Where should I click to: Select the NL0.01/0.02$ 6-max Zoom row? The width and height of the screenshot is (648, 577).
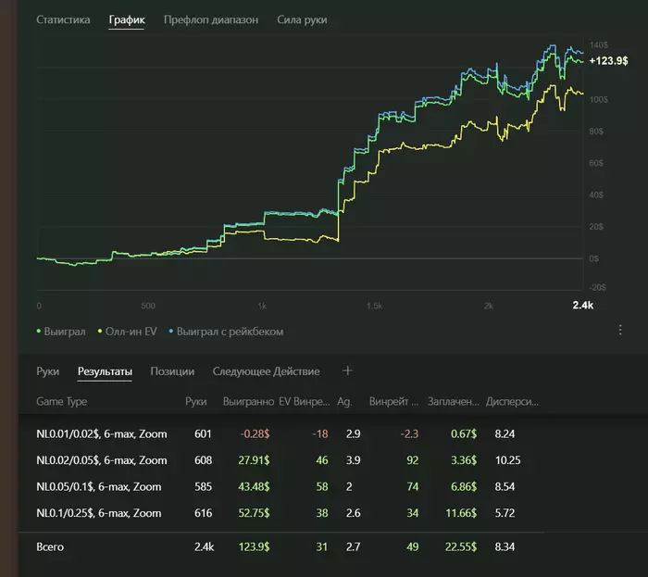coord(102,433)
